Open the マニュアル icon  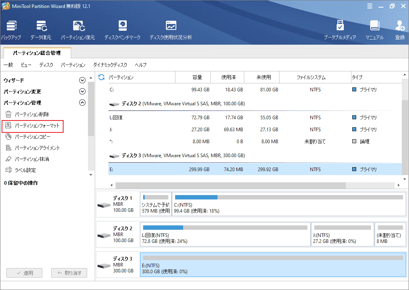coord(374,26)
